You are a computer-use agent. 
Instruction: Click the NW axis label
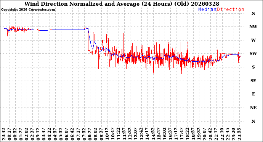(x=253, y=27)
